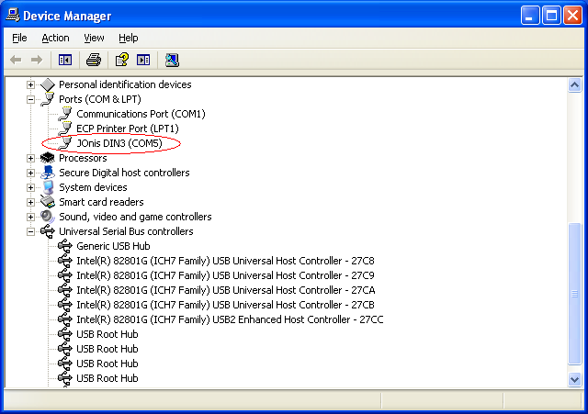Expand the Smart card readers category

[30, 202]
